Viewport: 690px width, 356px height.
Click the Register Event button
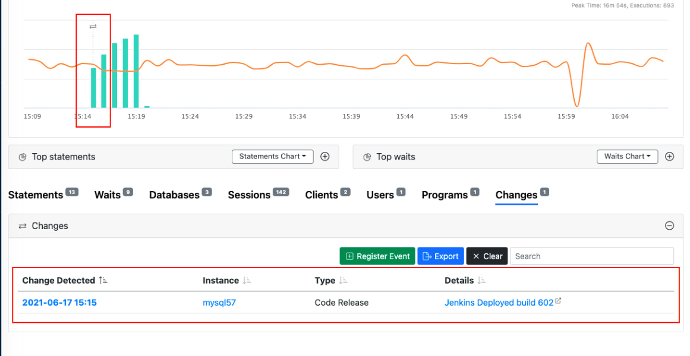pyautogui.click(x=377, y=256)
